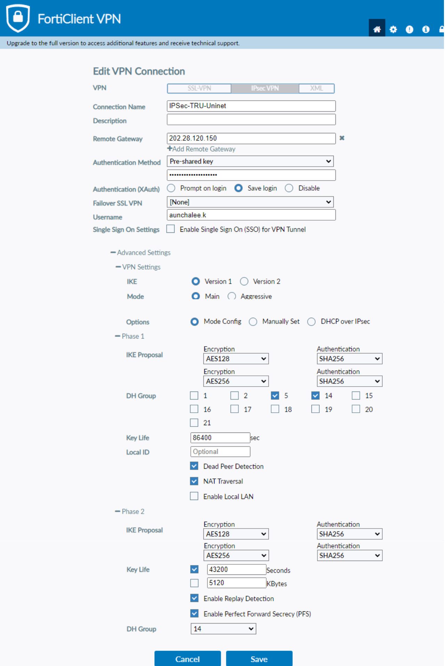Select Aggressive mode radio button
This screenshot has height=666, width=446.
(232, 296)
